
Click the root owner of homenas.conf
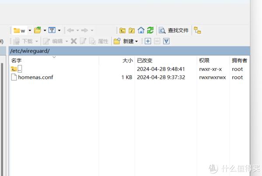click(237, 77)
